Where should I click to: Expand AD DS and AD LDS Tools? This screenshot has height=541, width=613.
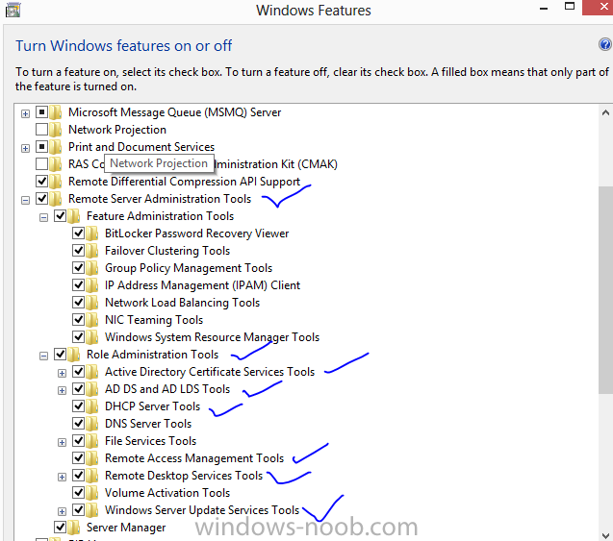coord(62,390)
